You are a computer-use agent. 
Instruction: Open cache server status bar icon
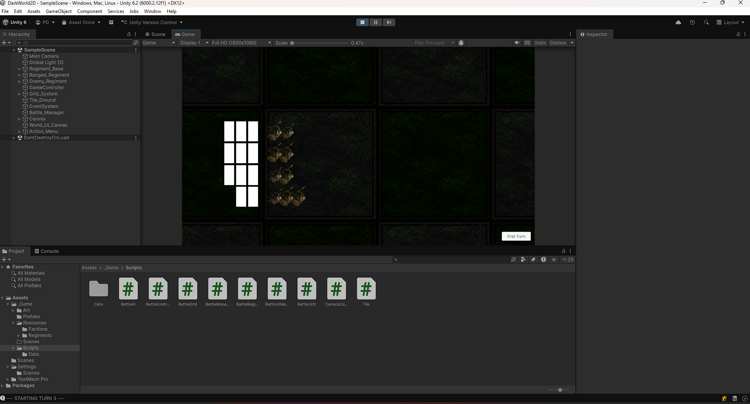click(x=735, y=399)
